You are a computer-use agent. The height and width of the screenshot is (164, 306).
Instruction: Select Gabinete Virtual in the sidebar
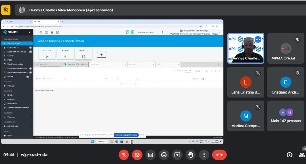(x=13, y=43)
